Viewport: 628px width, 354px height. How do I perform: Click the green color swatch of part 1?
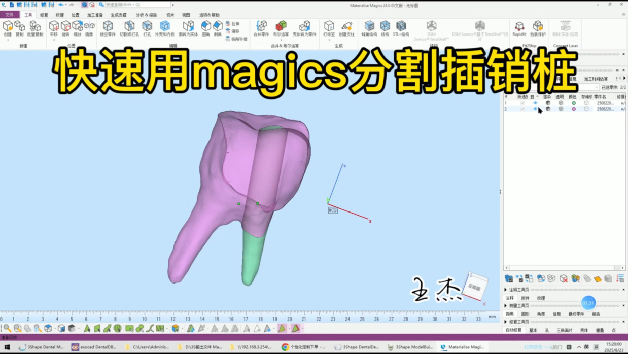tap(574, 103)
